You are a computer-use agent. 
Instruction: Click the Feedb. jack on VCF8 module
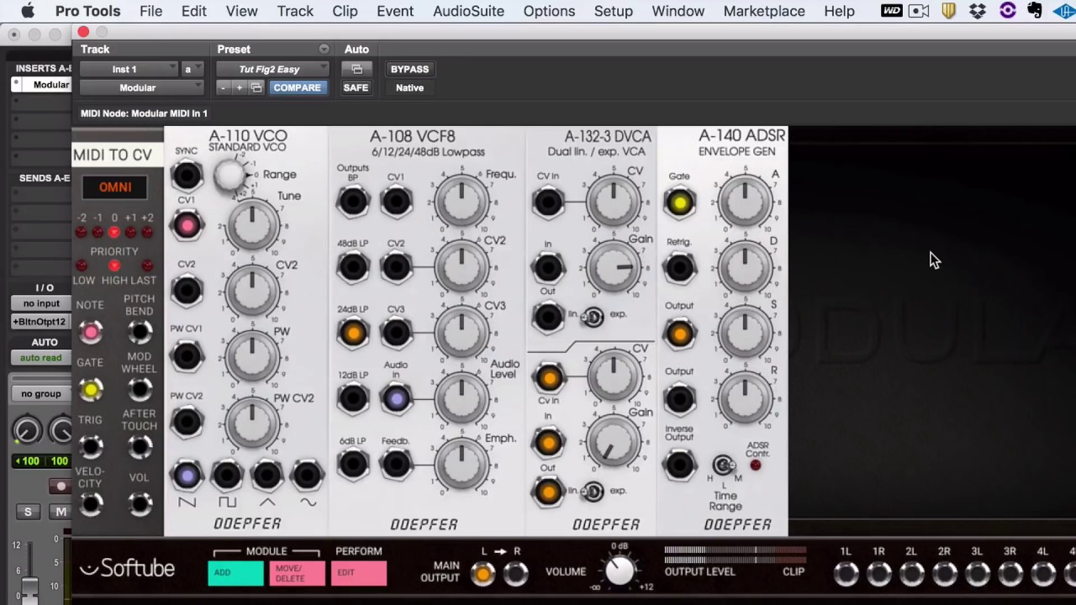[396, 464]
